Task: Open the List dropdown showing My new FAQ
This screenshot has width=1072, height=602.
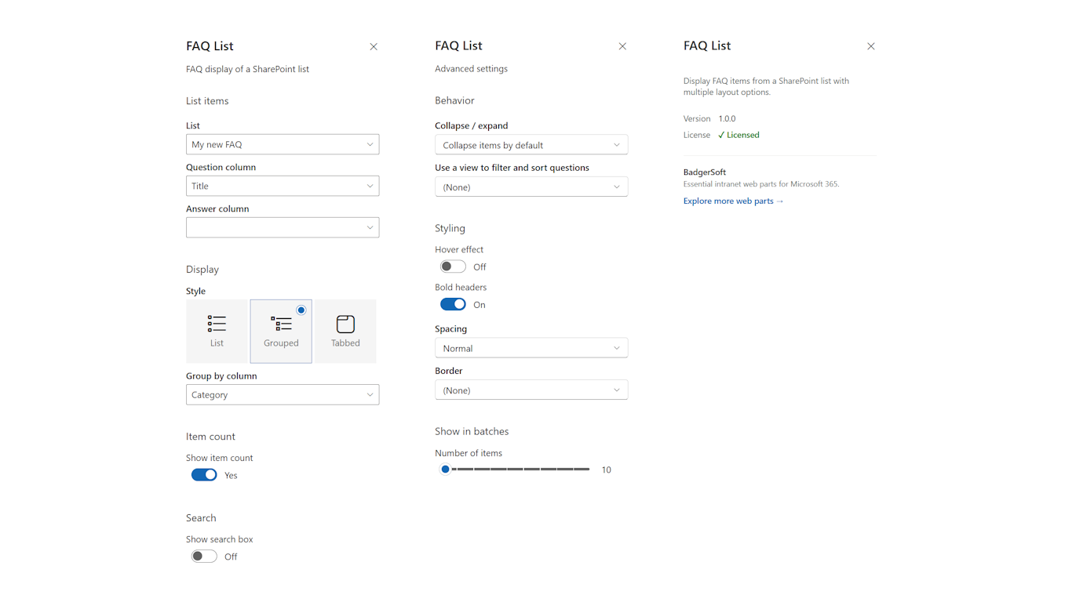Action: (283, 144)
